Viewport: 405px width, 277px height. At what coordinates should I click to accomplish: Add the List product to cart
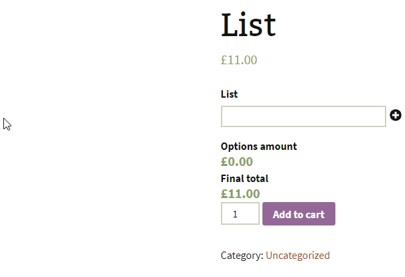pyautogui.click(x=299, y=213)
